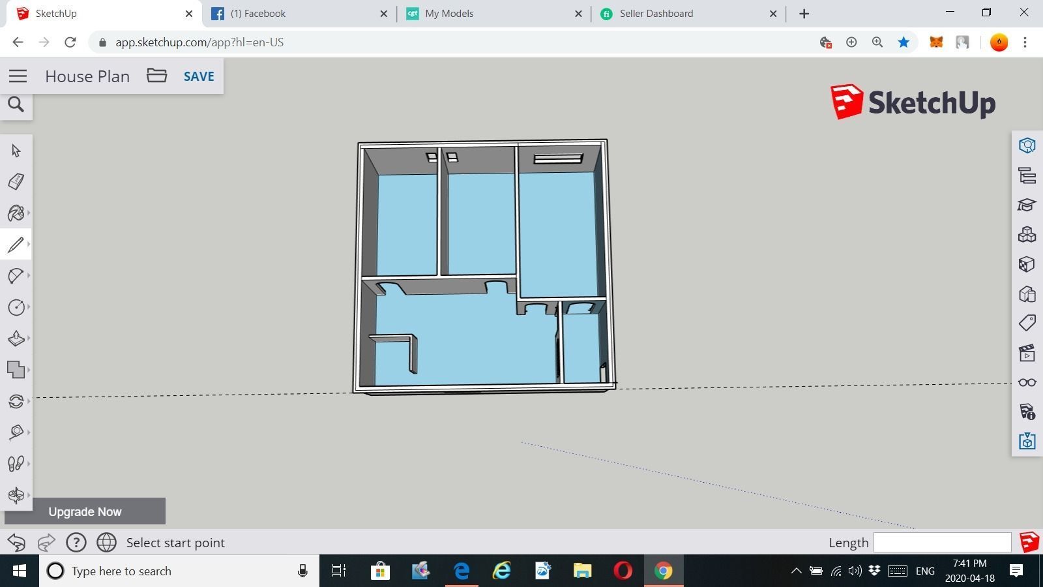Bookmark star icon in address bar
The height and width of the screenshot is (587, 1043).
pos(903,42)
